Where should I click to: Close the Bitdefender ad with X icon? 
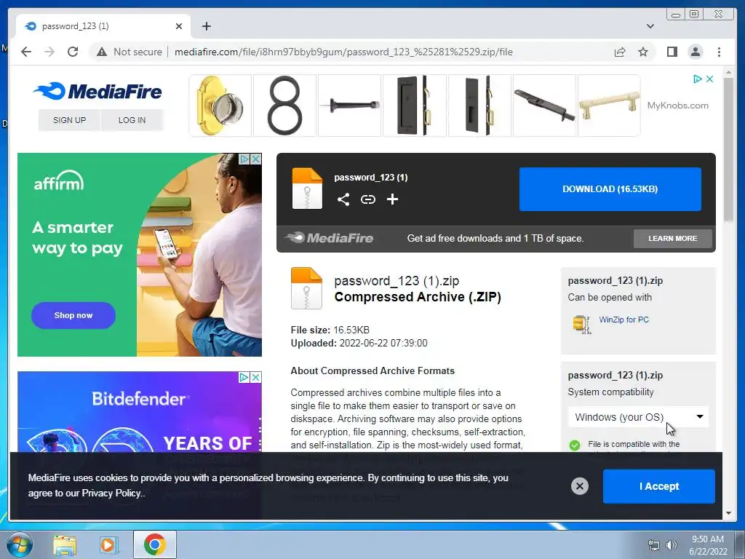tap(255, 378)
